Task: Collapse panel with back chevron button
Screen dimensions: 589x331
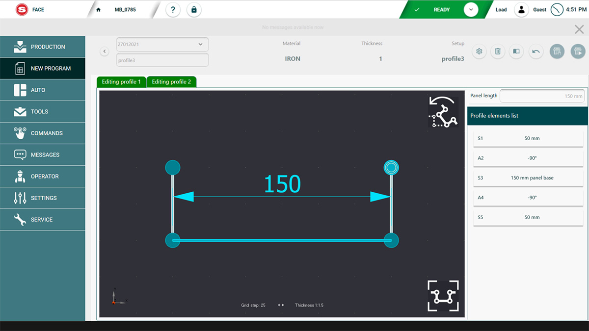Action: pos(104,51)
